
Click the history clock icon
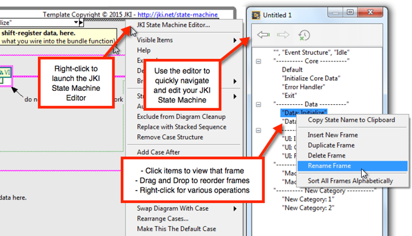coord(304,36)
